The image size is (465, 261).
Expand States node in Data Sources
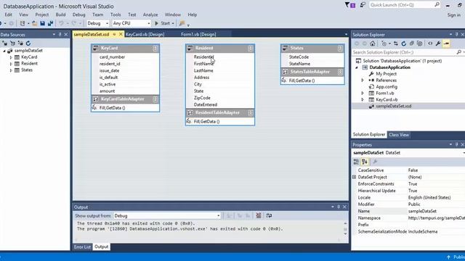(11, 70)
